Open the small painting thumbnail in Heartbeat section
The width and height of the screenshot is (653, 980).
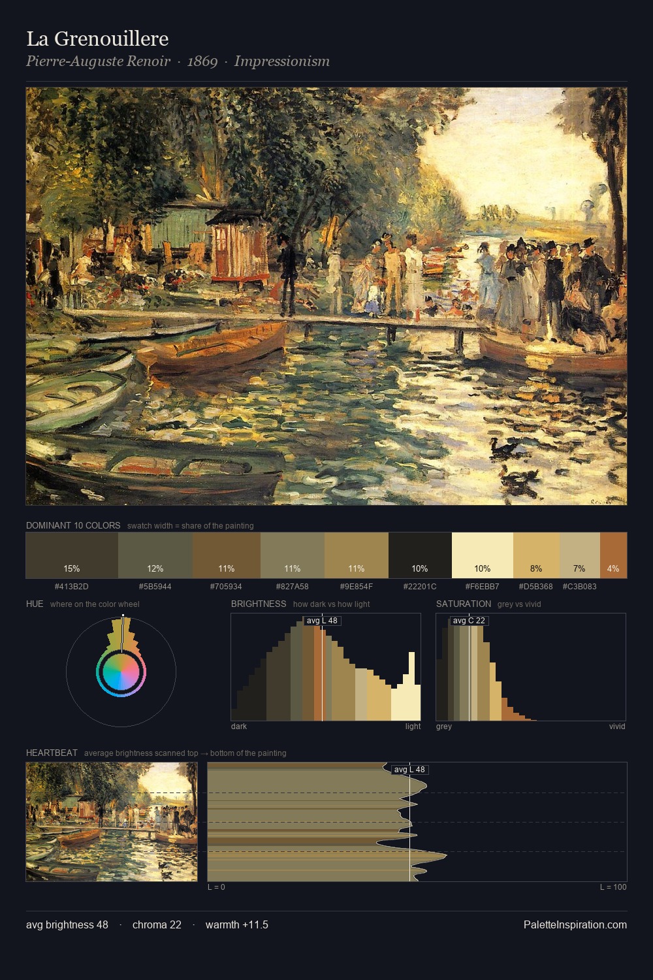coord(112,822)
